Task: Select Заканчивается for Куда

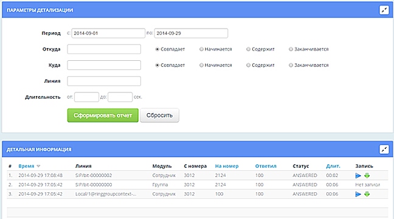Action: pyautogui.click(x=291, y=65)
